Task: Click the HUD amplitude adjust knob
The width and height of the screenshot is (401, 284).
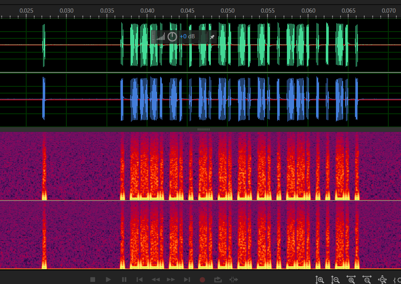Action: click(172, 37)
